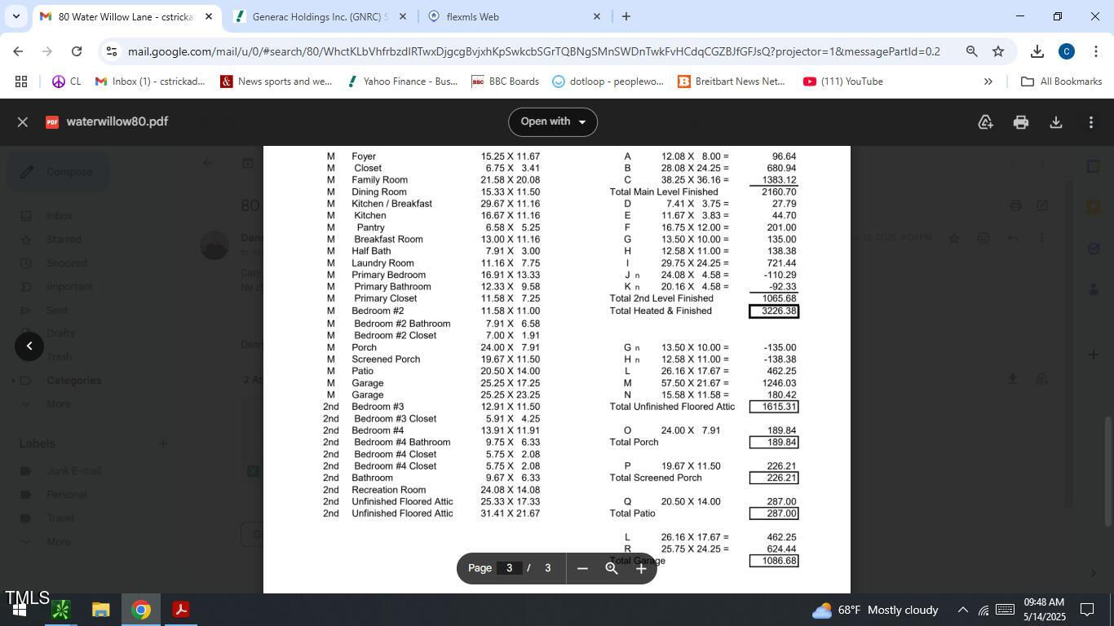
Task: Open the YouTube bookmark
Action: pyautogui.click(x=843, y=82)
